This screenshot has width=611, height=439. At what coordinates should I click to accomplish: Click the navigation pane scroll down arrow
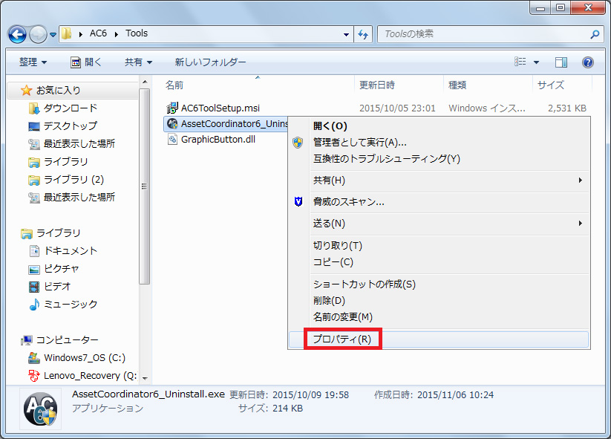click(145, 378)
